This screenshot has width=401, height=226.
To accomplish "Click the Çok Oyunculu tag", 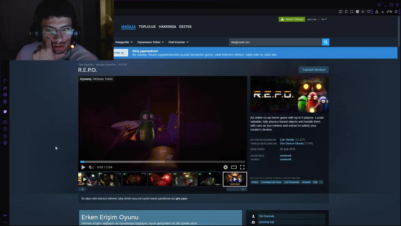I will click(291, 182).
